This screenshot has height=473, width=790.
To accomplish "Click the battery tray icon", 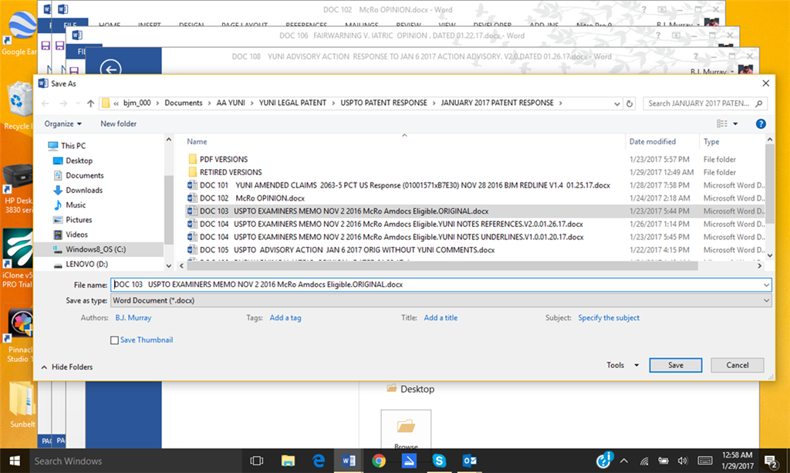I will click(x=663, y=461).
